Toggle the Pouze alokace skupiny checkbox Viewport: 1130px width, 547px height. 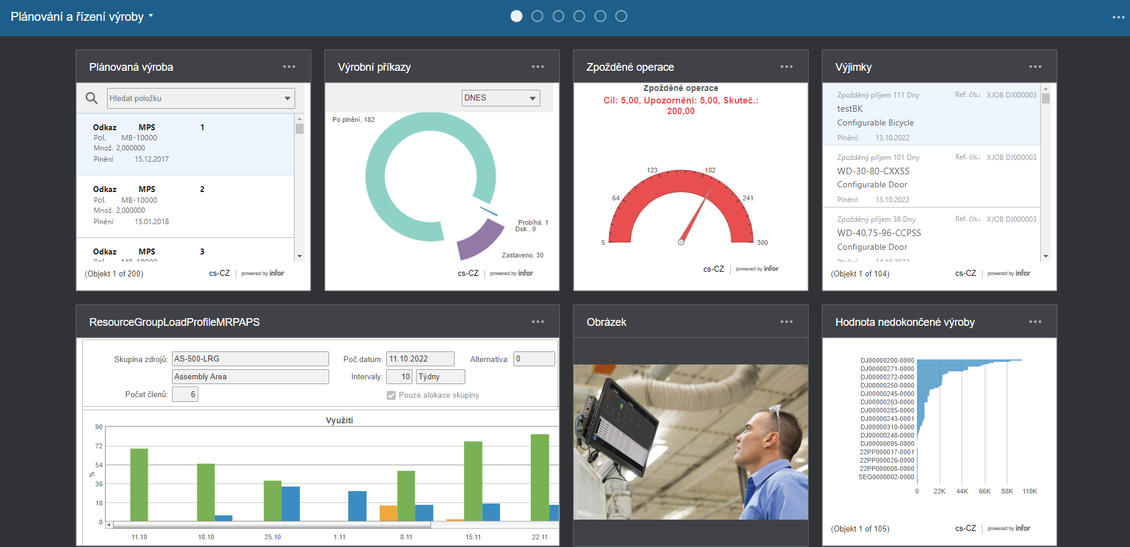click(x=391, y=395)
